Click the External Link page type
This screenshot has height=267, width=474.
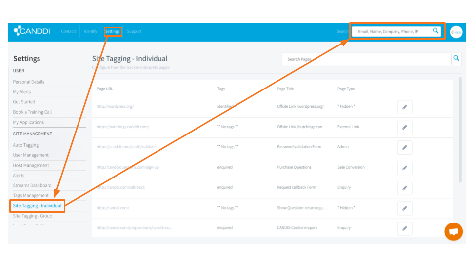pyautogui.click(x=348, y=127)
